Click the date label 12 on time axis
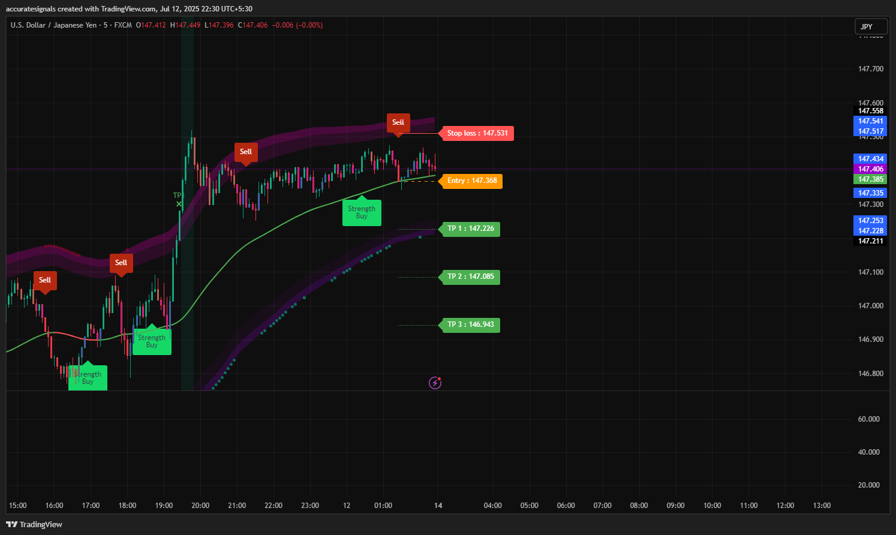The height and width of the screenshot is (535, 896). point(347,506)
